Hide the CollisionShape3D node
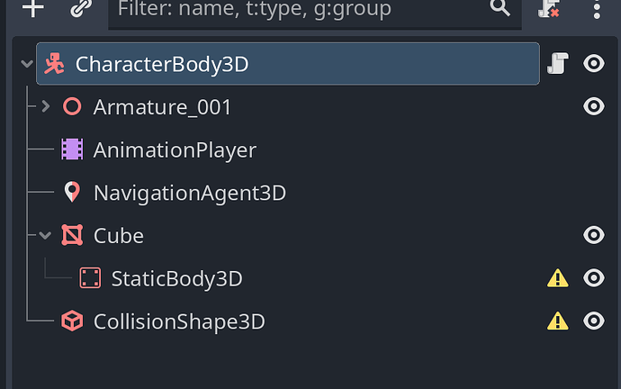 pyautogui.click(x=594, y=321)
